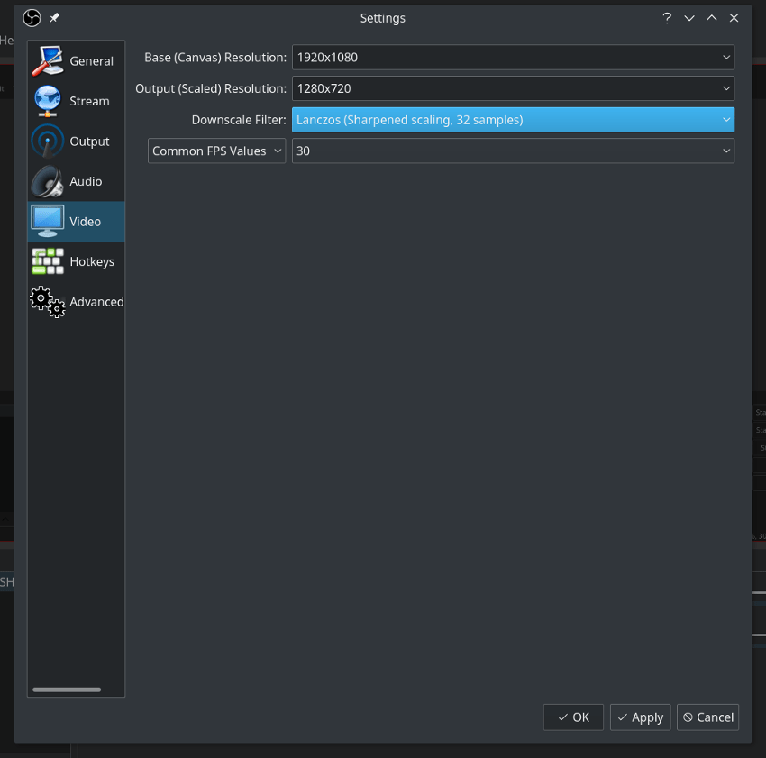This screenshot has height=758, width=766.
Task: Click the shade window chevron in the titlebar
Action: click(x=688, y=17)
